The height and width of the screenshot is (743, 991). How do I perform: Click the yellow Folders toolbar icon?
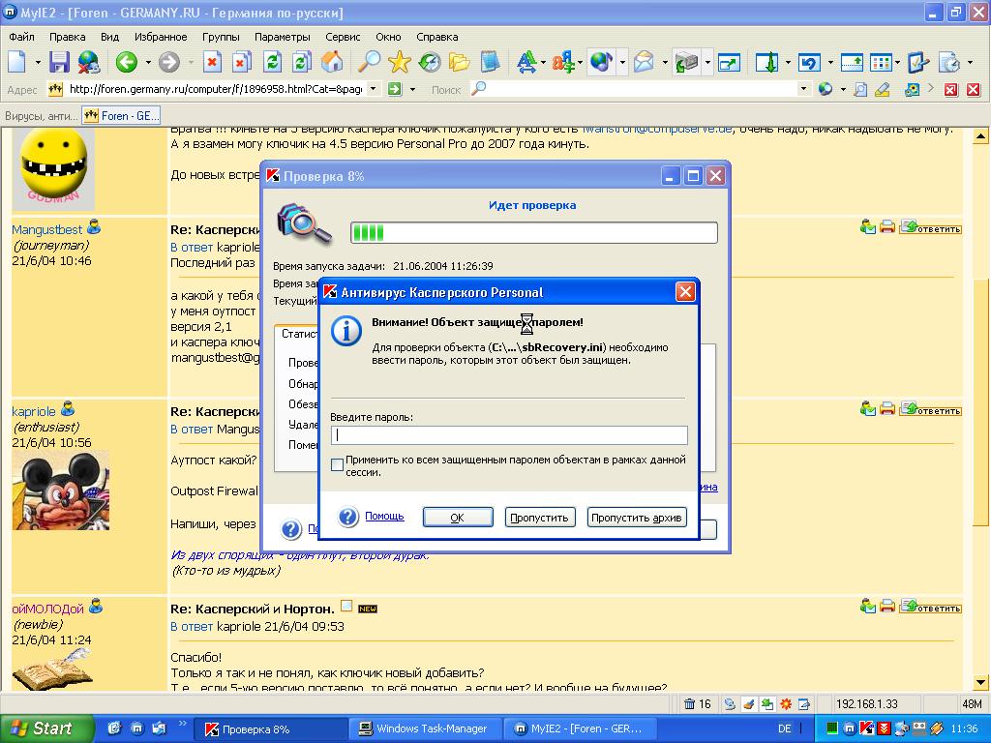(460, 62)
